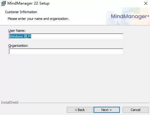The height and width of the screenshot is (115, 150).
Task: Click the Organization label
Action: tap(18, 46)
